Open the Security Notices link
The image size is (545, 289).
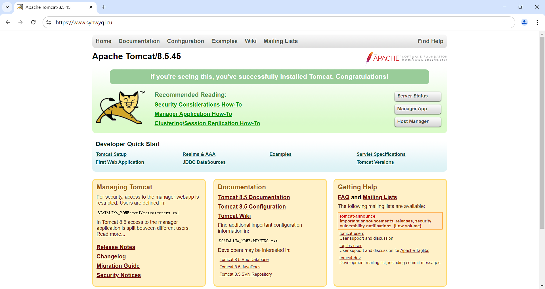pos(119,275)
